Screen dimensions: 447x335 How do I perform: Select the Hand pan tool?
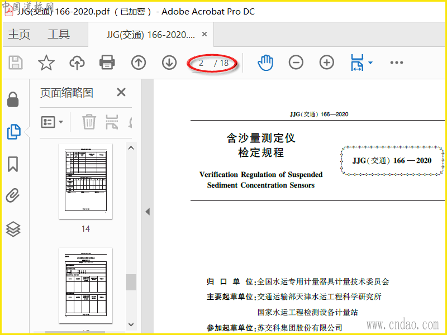(x=265, y=63)
